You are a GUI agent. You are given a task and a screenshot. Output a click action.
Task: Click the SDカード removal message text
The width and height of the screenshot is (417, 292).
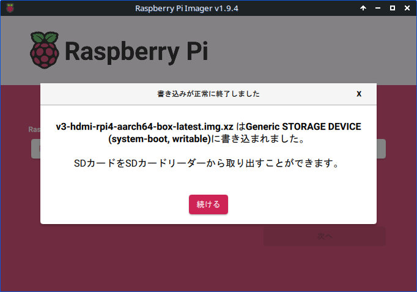(x=207, y=163)
